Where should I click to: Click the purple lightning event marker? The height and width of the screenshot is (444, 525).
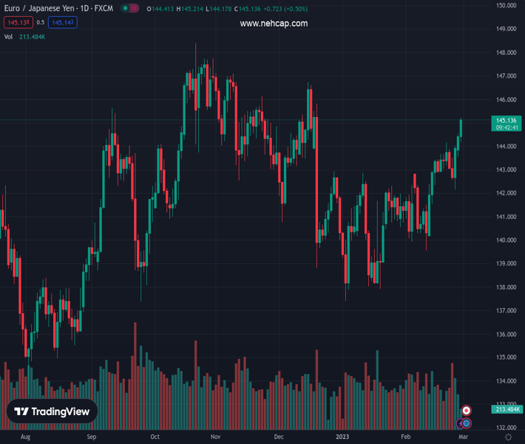pyautogui.click(x=459, y=423)
